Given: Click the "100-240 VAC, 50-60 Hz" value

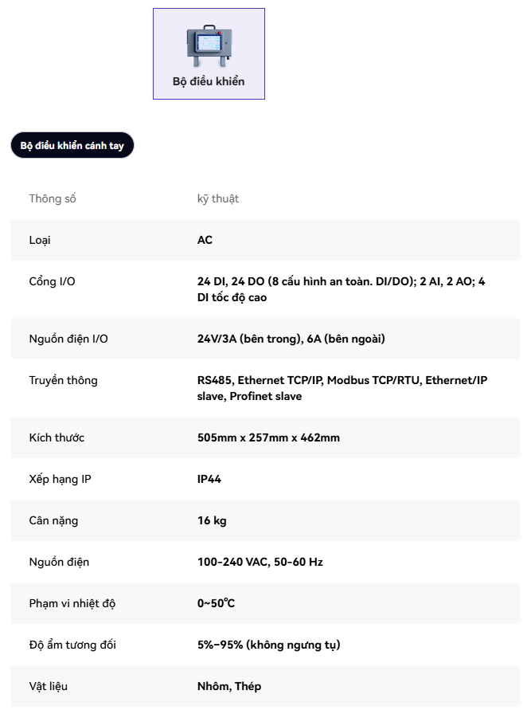Looking at the screenshot, I should 260,562.
